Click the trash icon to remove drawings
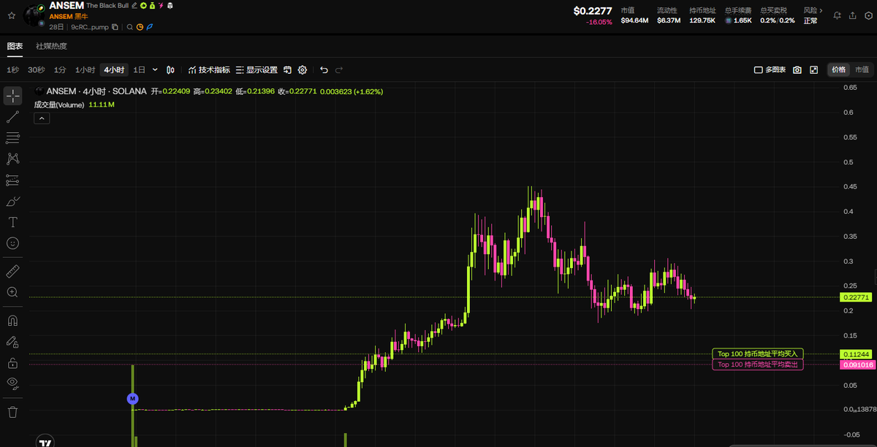877x447 pixels. (x=12, y=412)
